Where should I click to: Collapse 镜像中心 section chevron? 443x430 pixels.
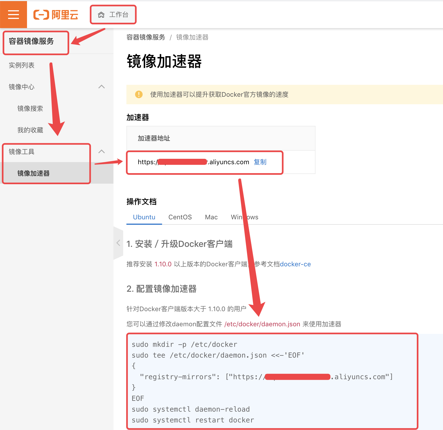coord(102,87)
